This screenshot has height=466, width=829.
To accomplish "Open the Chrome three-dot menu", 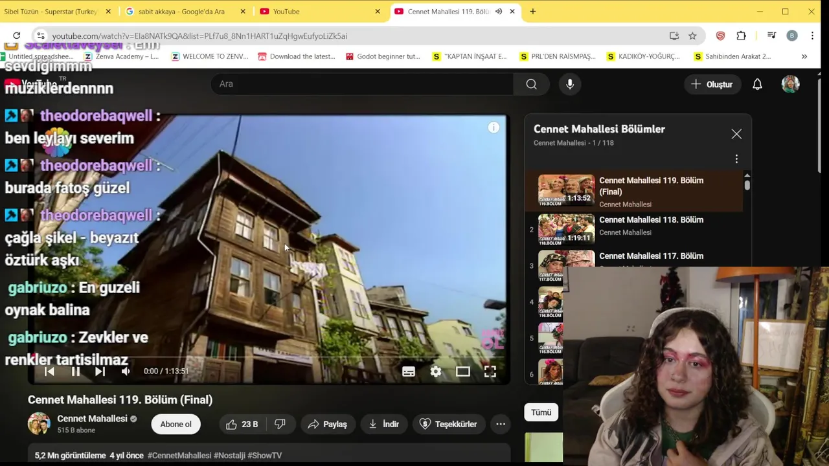I will point(812,36).
